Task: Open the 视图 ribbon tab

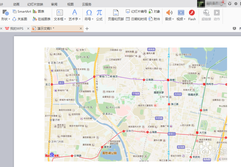Action: point(70,4)
